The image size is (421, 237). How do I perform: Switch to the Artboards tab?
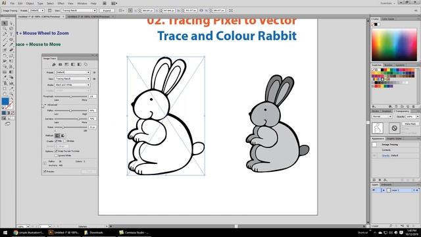(386, 185)
